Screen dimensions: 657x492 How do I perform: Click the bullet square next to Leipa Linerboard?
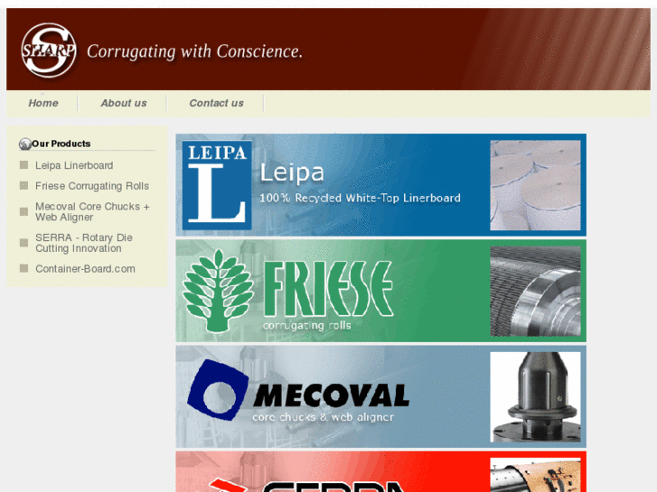(x=23, y=165)
